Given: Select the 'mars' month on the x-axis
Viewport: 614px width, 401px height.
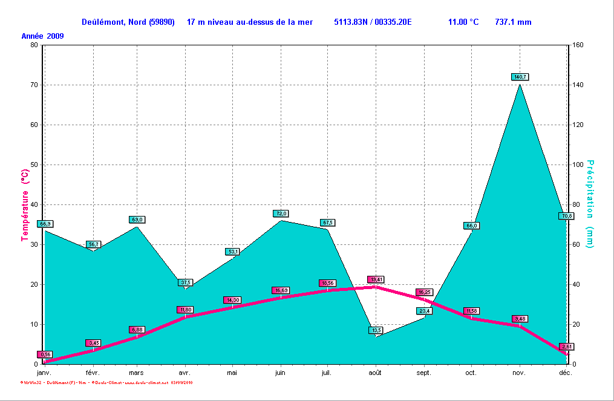Looking at the screenshot, I should click(x=136, y=373).
